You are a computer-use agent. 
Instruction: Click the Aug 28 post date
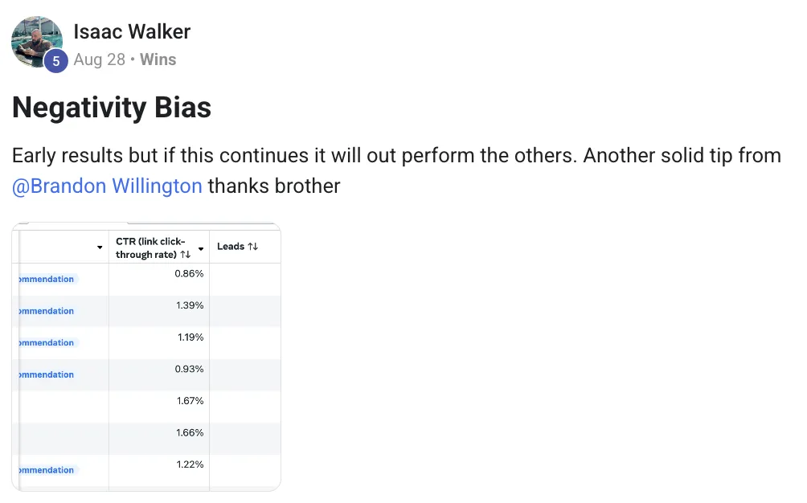coord(99,59)
